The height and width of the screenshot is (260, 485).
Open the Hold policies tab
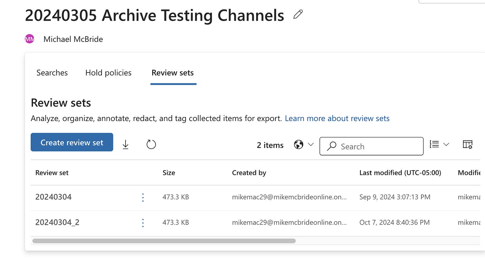[108, 73]
